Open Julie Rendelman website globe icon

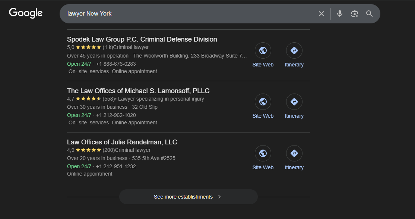point(263,153)
